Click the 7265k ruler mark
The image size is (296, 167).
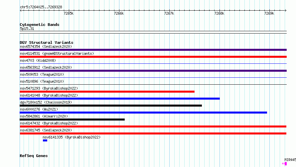[x=69, y=13]
